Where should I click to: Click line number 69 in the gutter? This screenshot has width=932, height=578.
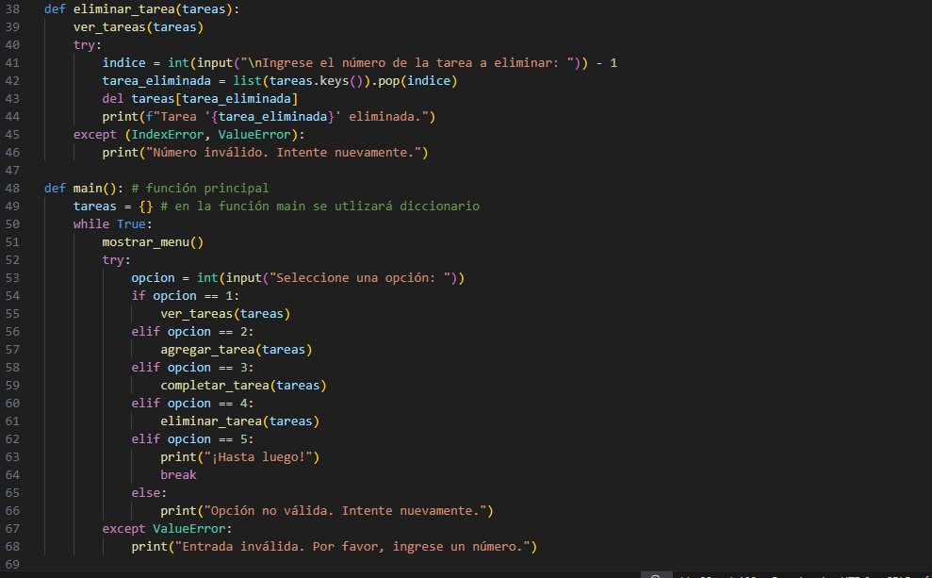coord(12,564)
